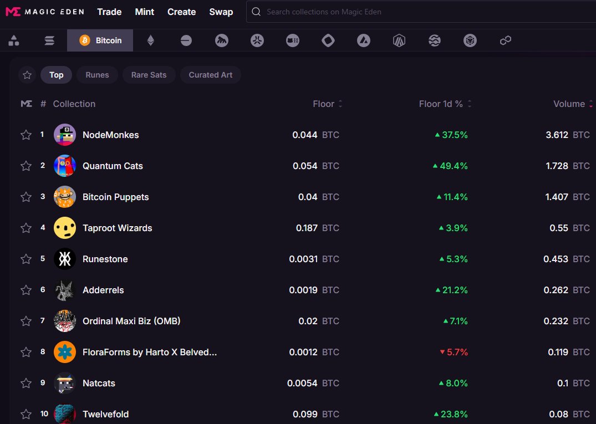Sort by the Floor column
596x424 pixels.
point(327,104)
